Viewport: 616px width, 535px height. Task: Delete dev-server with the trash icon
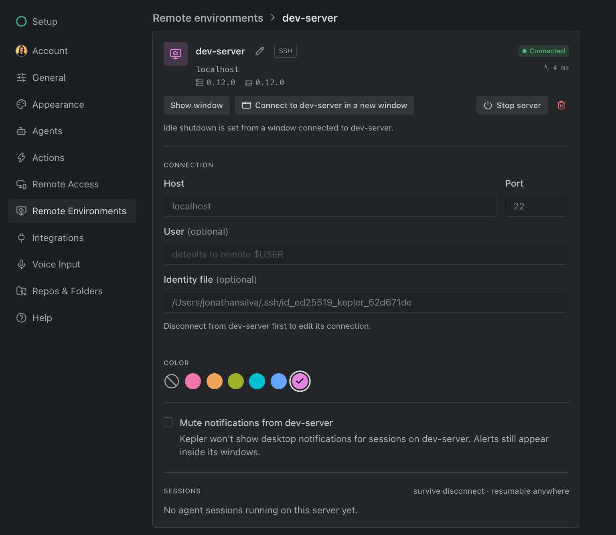tap(561, 105)
